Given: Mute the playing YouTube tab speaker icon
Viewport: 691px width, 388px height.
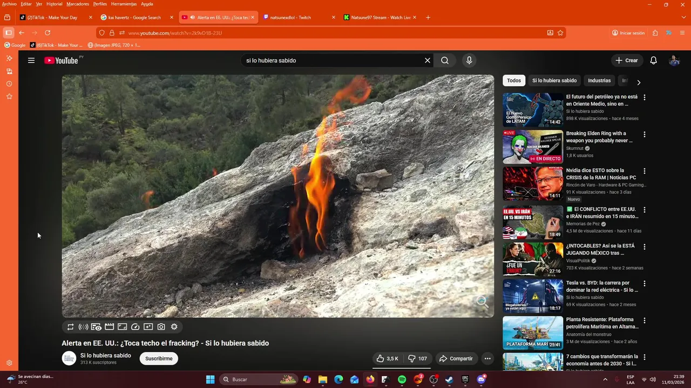Looking at the screenshot, I should (192, 17).
